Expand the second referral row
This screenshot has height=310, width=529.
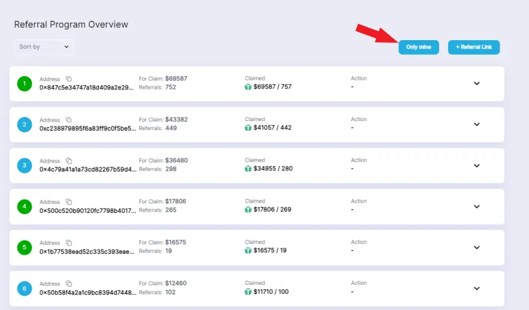tap(477, 124)
